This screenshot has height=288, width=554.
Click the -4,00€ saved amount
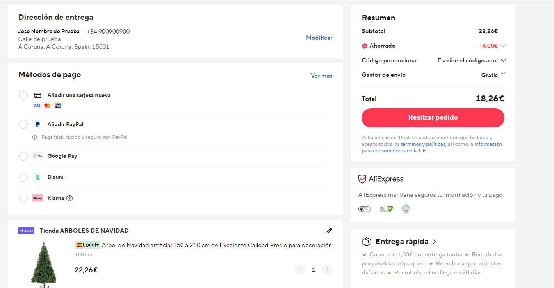(x=489, y=46)
